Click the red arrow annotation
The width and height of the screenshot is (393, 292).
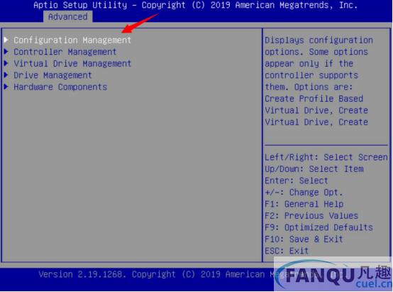[139, 23]
